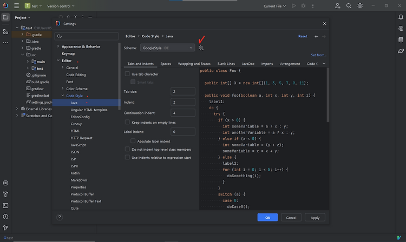Switch to the Spaces tab
The height and width of the screenshot is (242, 406).
(166, 64)
